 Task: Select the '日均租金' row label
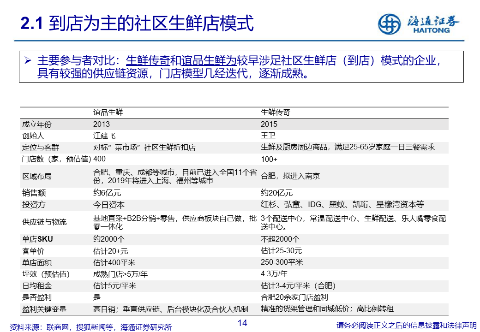[37, 286]
